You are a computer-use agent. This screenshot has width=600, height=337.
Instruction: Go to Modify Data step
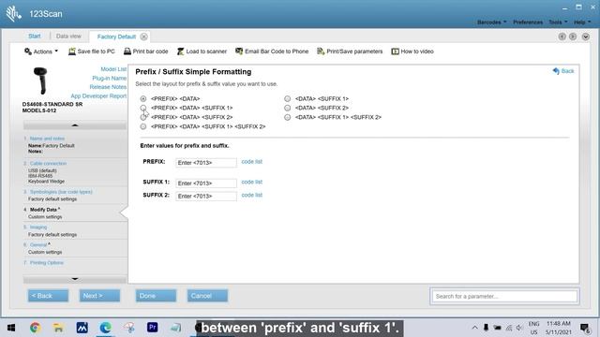click(43, 210)
